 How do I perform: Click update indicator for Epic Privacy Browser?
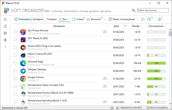click(x=105, y=32)
